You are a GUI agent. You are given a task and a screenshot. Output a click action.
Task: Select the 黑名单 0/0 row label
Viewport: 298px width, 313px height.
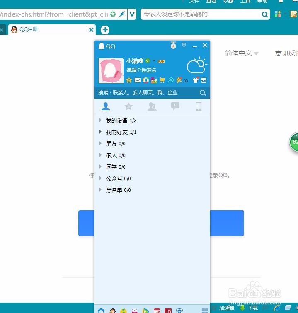pyautogui.click(x=118, y=190)
